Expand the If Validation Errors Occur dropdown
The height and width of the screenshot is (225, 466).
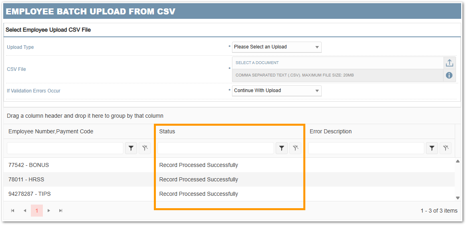276,90
